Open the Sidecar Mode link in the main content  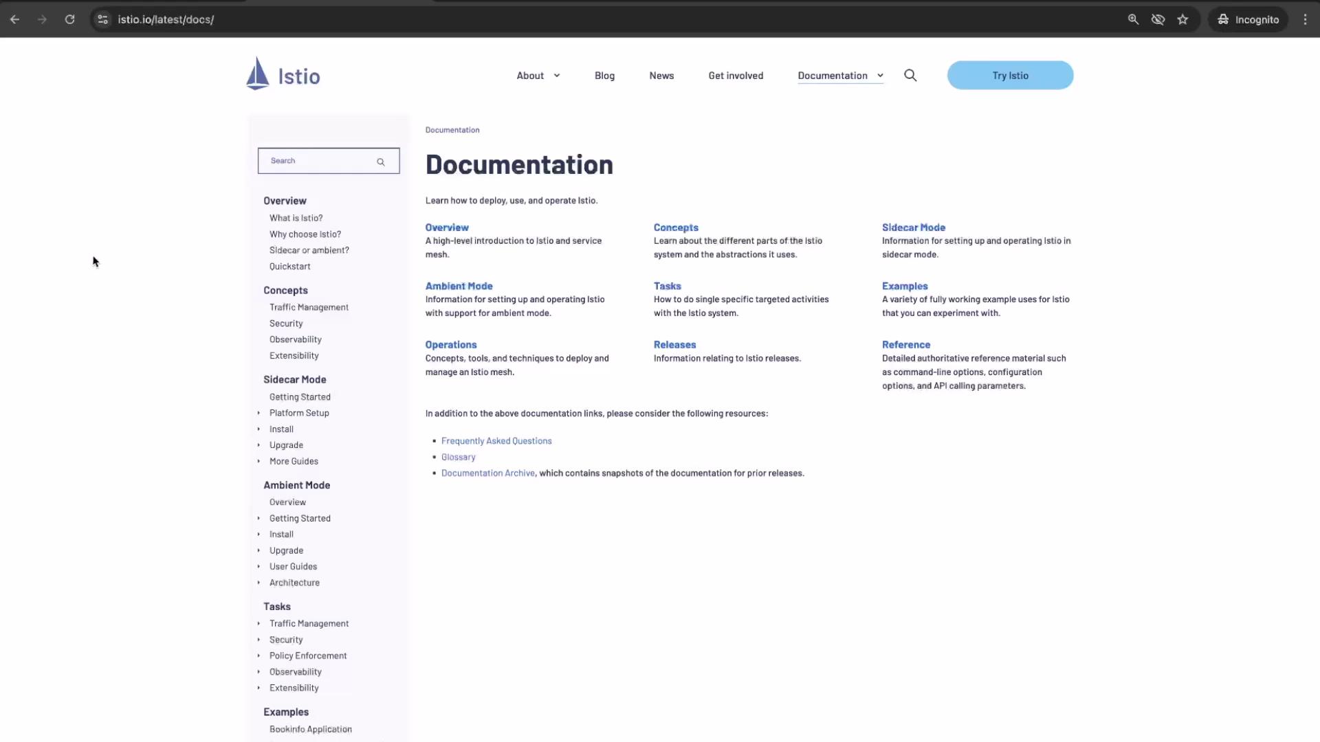(914, 227)
